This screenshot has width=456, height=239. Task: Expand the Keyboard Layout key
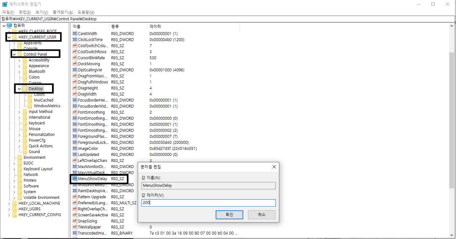pos(14,169)
